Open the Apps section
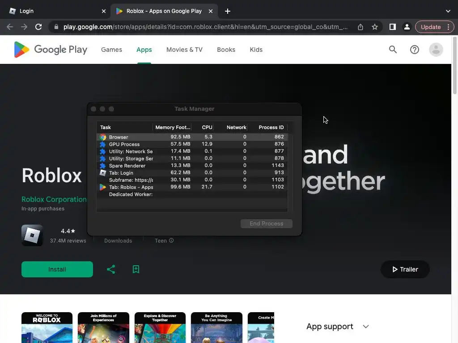 click(x=144, y=50)
